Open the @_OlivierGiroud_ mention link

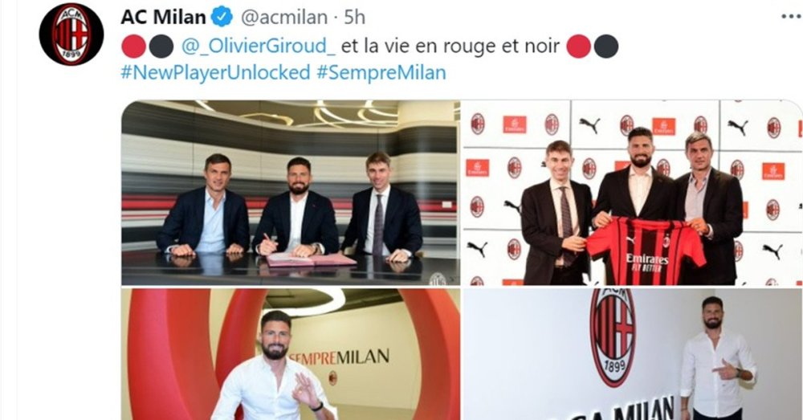[259, 47]
